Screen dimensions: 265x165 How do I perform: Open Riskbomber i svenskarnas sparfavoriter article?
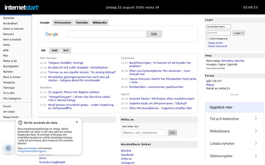[157, 87]
